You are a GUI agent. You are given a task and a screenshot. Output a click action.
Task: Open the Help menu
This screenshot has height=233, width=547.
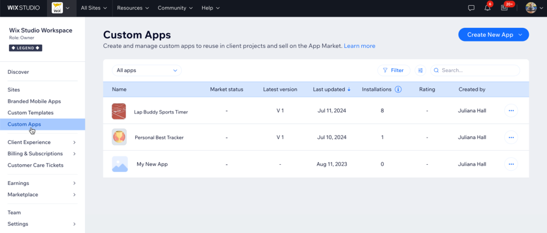click(210, 7)
